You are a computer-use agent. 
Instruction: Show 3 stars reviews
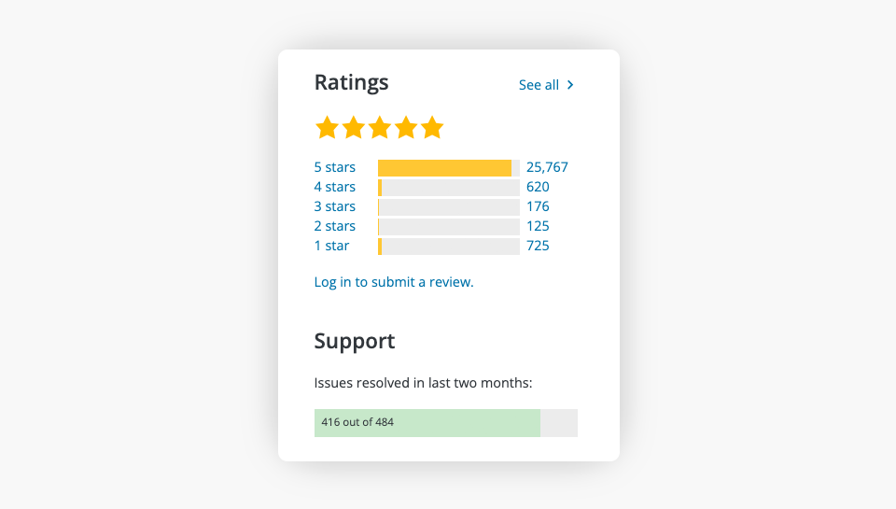click(335, 206)
